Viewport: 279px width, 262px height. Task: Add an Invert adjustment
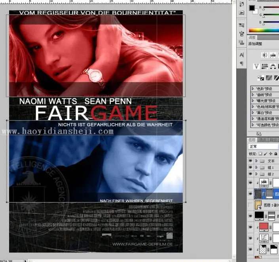point(261,78)
